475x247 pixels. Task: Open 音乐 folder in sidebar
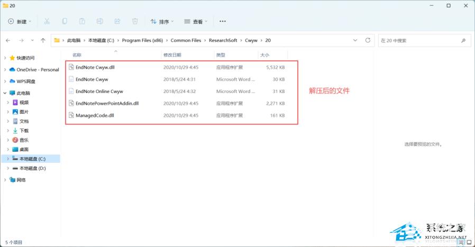pyautogui.click(x=24, y=140)
